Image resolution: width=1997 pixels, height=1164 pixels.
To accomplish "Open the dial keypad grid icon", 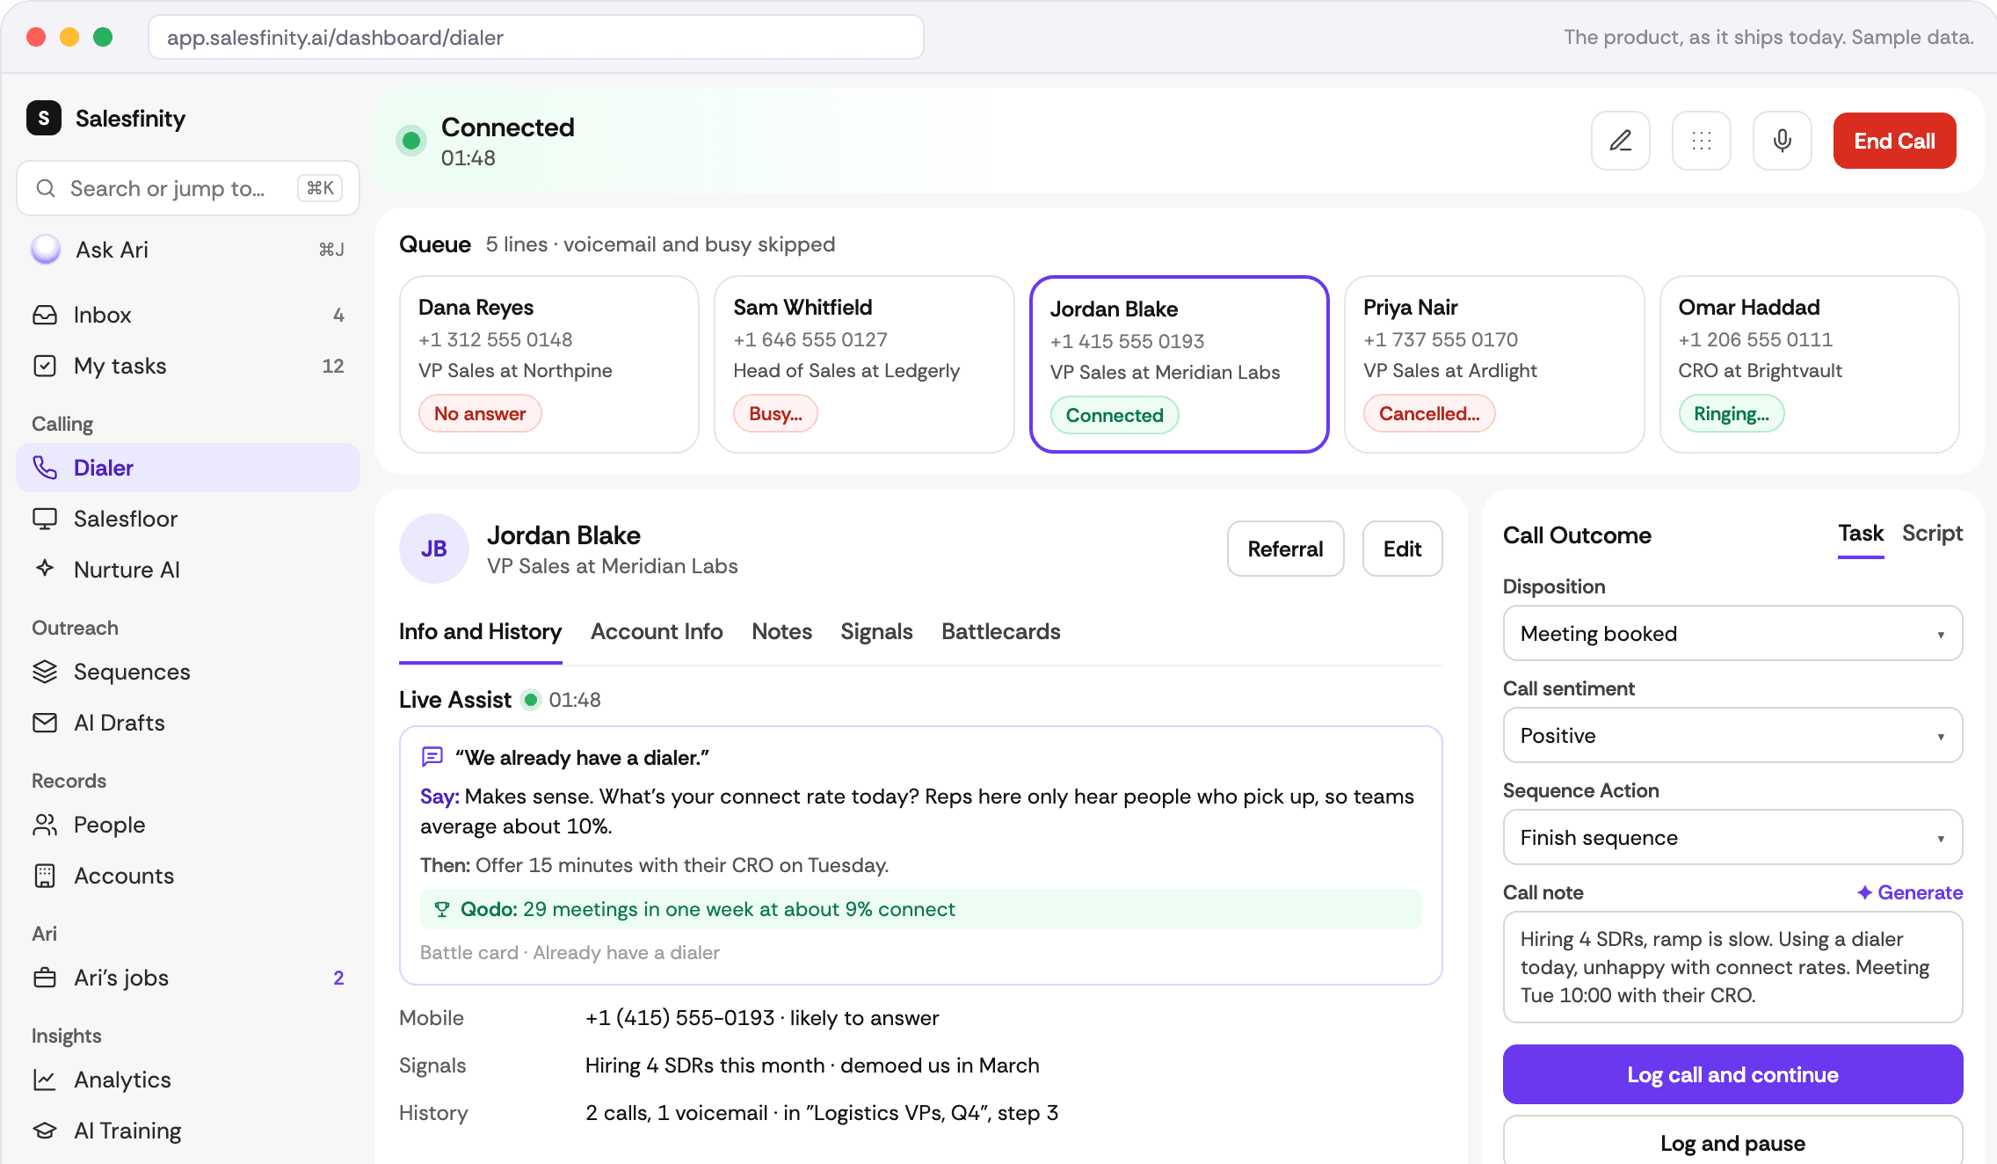I will pyautogui.click(x=1701, y=141).
